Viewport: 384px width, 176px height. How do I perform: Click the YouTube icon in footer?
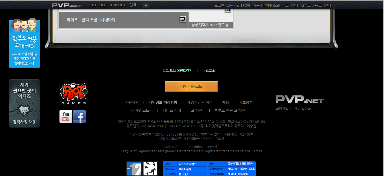(66, 116)
